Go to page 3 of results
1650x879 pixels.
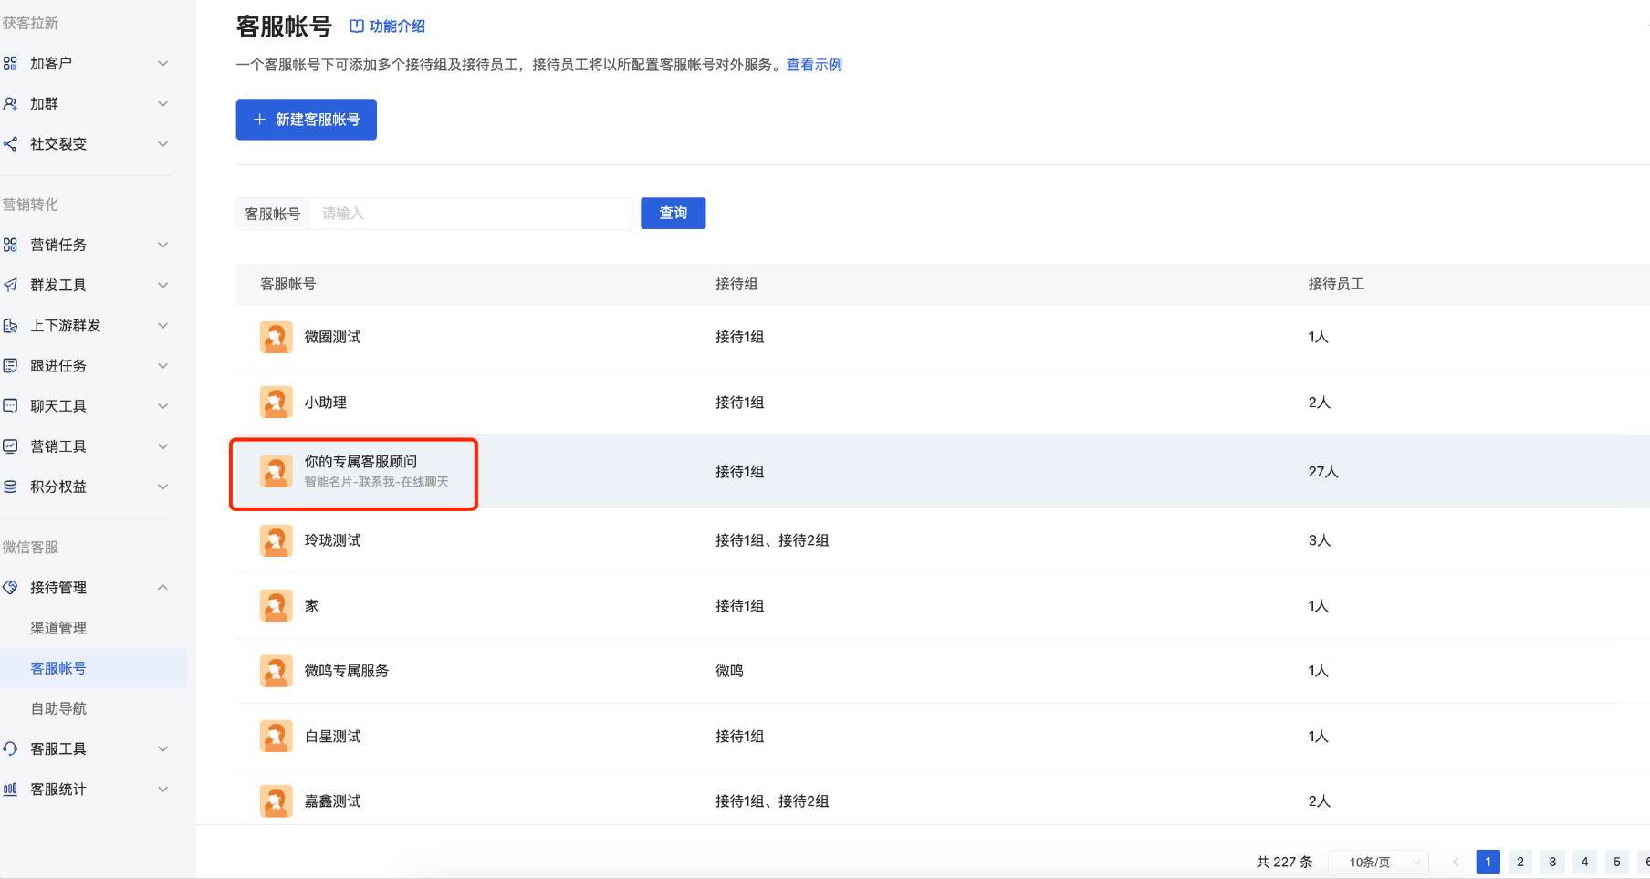[1552, 862]
